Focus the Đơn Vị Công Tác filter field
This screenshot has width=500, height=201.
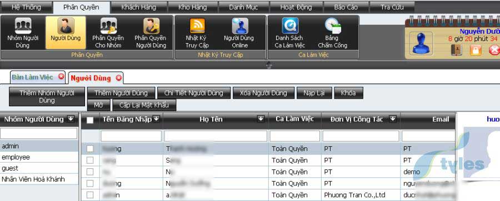coord(361,136)
